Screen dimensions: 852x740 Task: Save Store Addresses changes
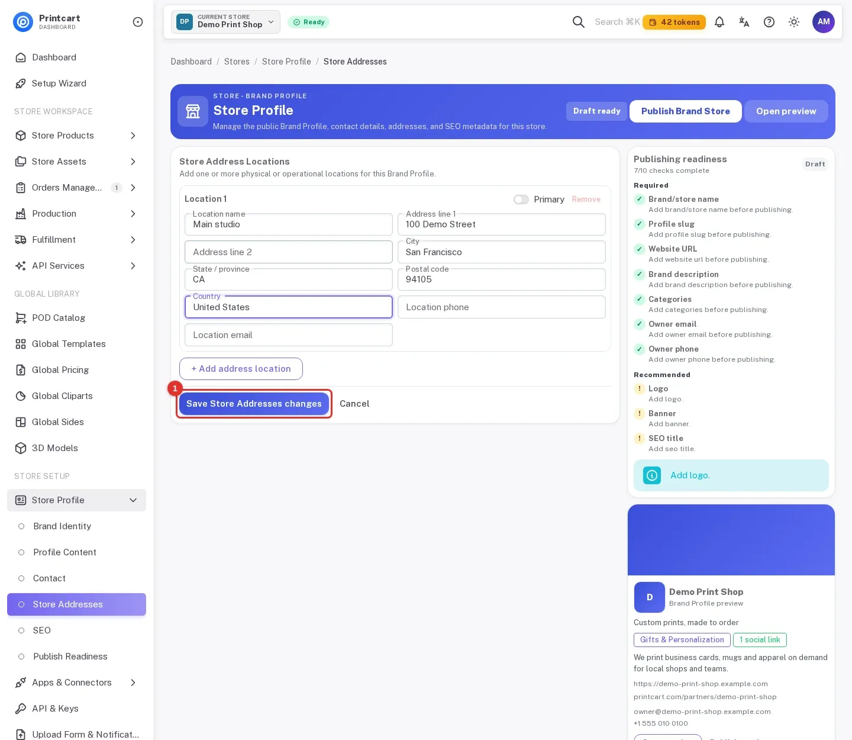tap(254, 404)
